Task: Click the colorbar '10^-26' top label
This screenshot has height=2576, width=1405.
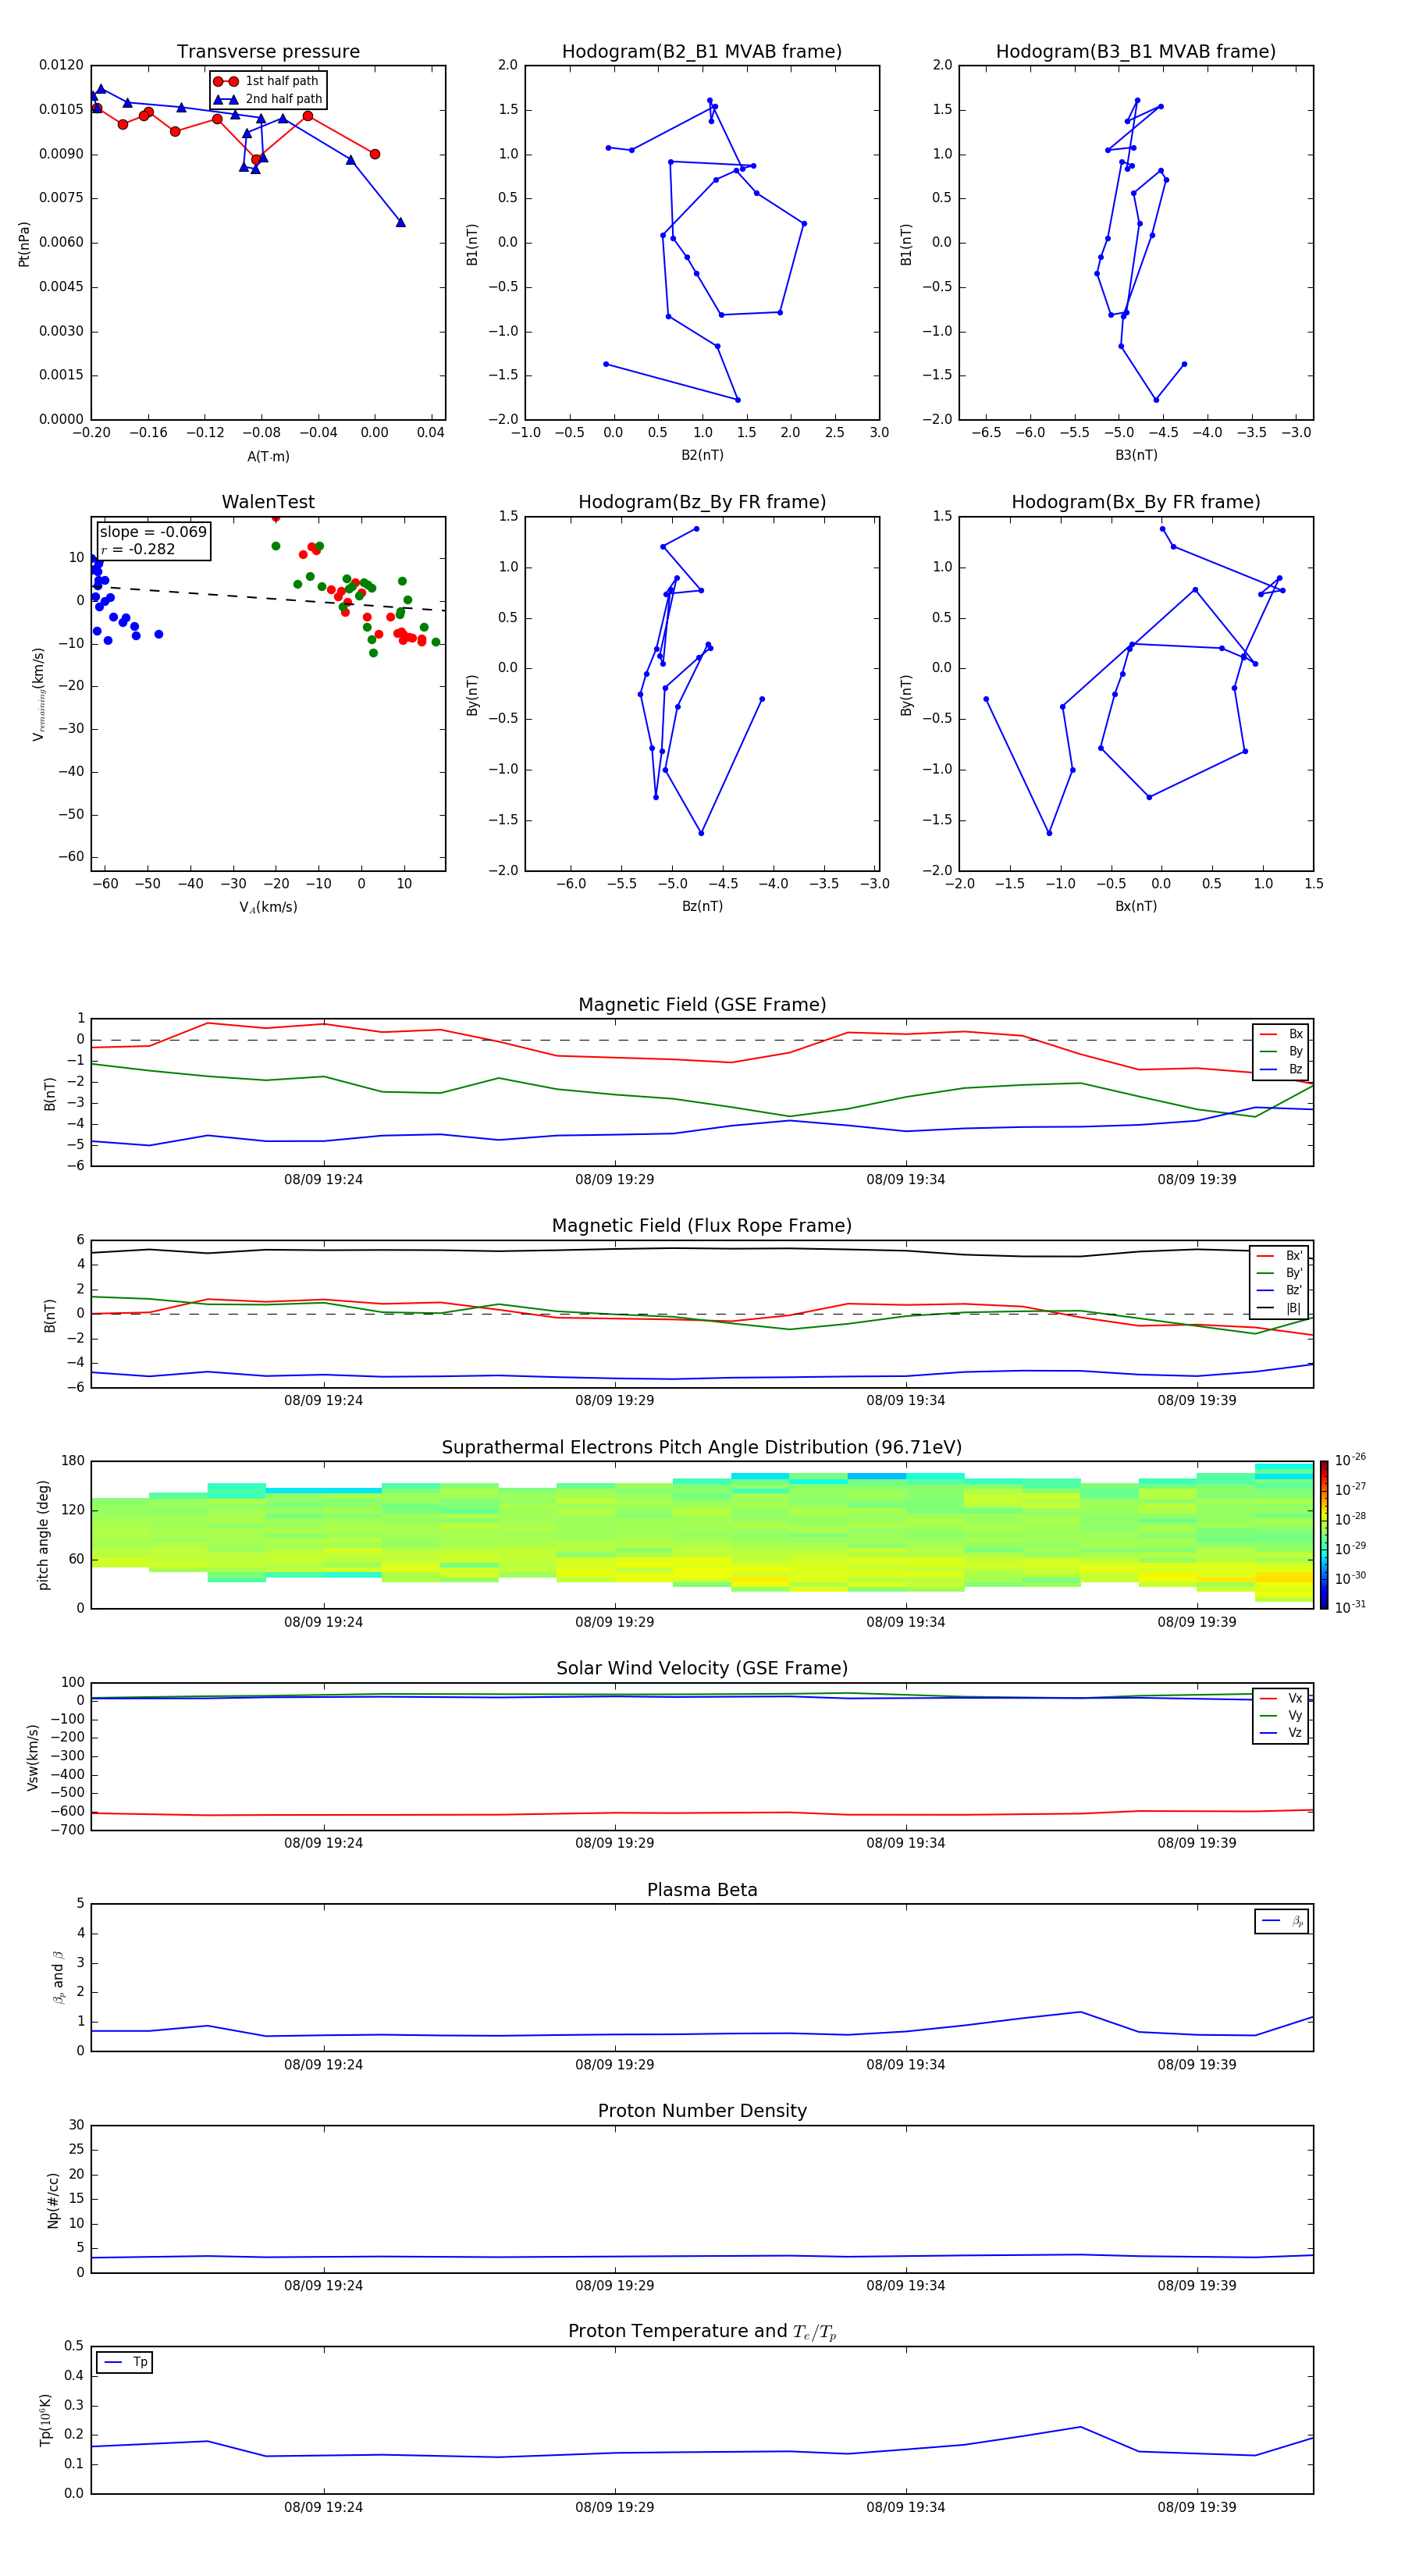Action: (x=1350, y=1460)
